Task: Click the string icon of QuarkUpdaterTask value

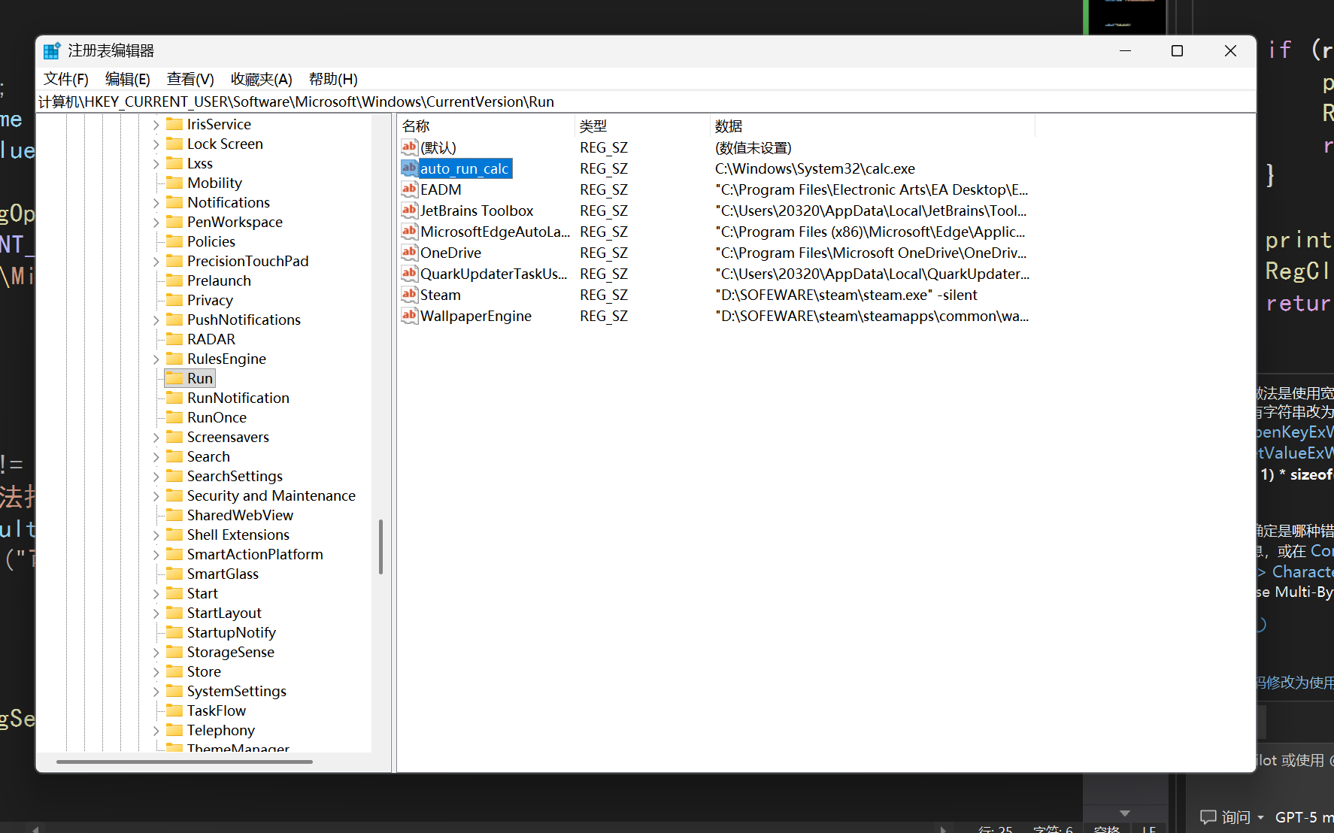Action: [x=410, y=273]
